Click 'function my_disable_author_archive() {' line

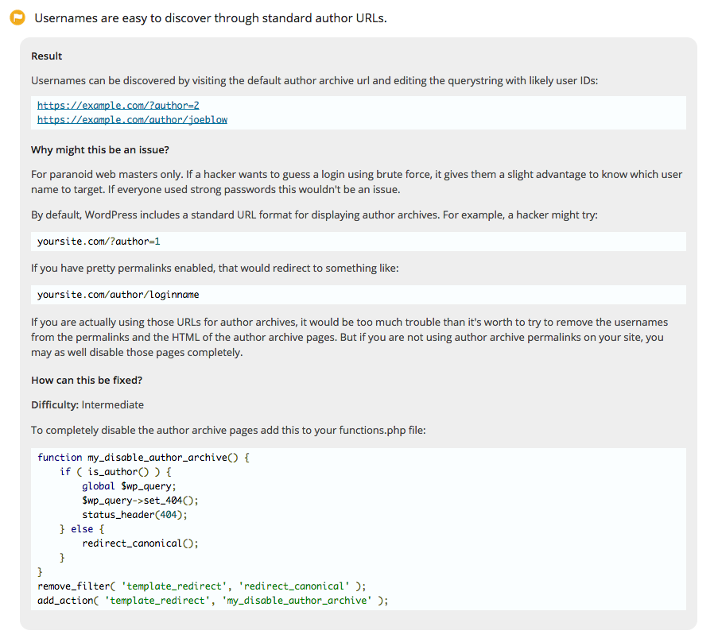pos(143,458)
